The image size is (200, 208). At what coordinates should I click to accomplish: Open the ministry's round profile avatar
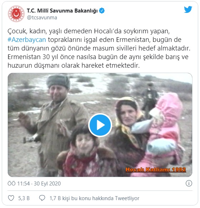[x=16, y=14]
